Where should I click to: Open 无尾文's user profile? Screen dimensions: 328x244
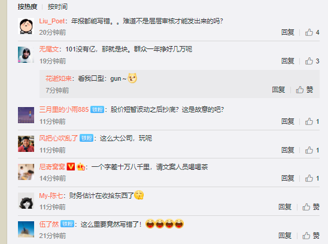point(49,50)
